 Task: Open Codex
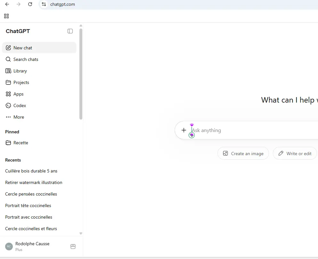point(39,105)
